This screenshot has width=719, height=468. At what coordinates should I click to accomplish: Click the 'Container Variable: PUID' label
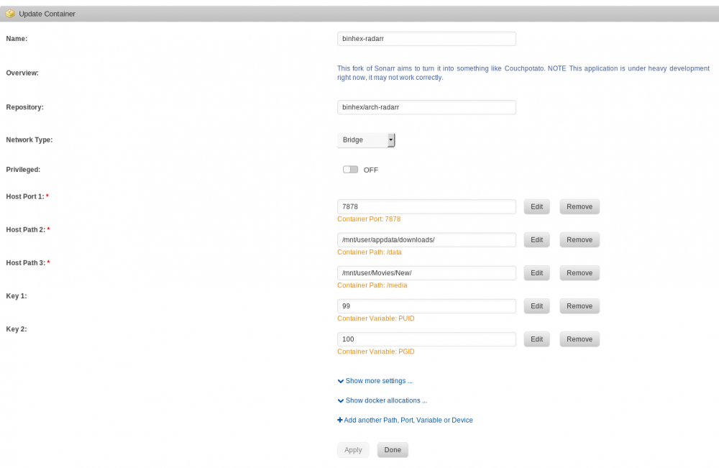(375, 318)
